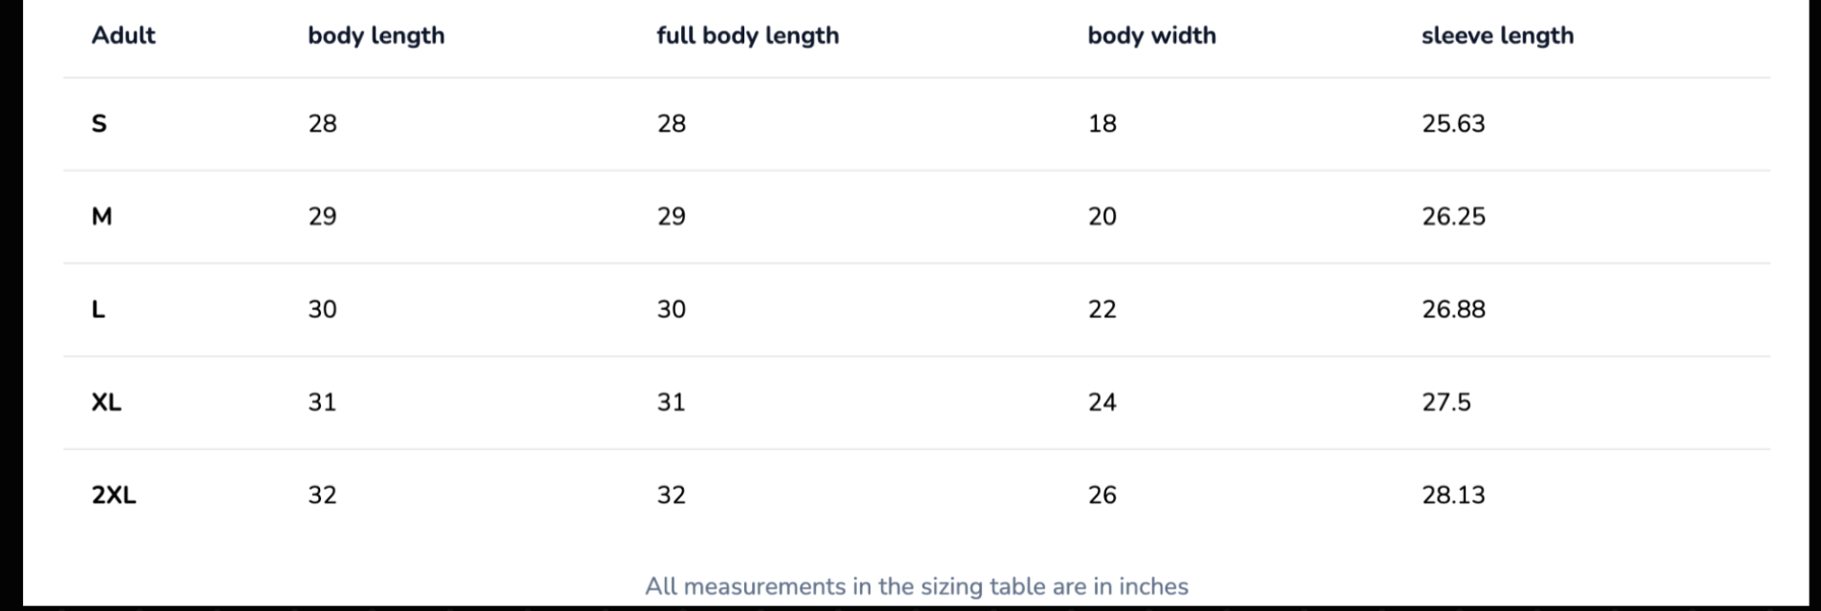Click the L sleeve length value 26.88
The image size is (1821, 611).
(x=1453, y=309)
